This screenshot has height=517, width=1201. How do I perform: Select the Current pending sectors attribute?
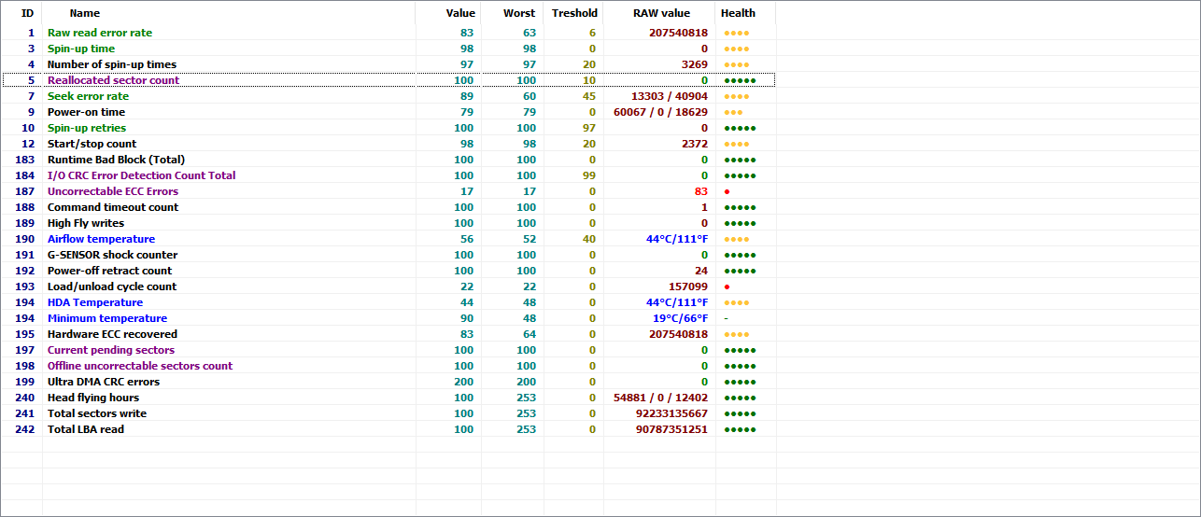click(389, 350)
